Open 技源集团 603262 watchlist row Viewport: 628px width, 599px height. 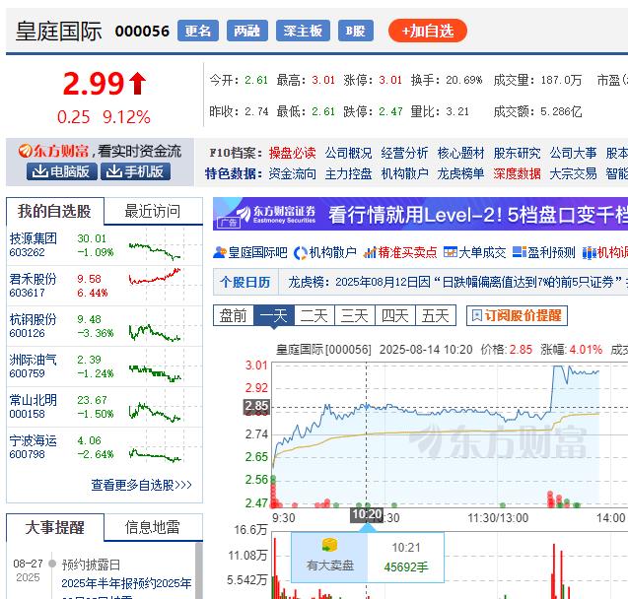(105, 245)
